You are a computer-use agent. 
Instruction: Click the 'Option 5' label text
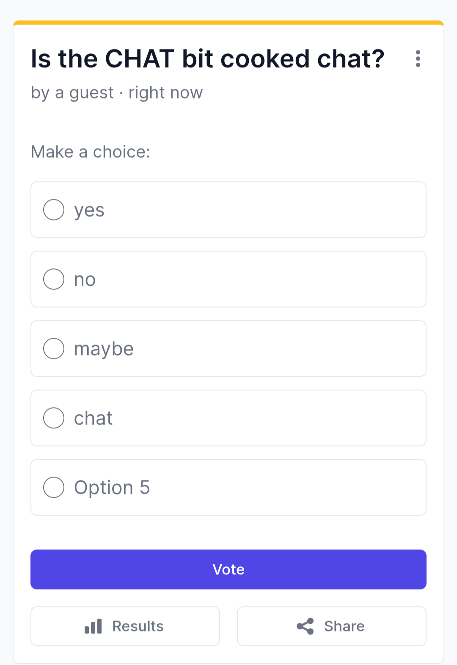(112, 488)
